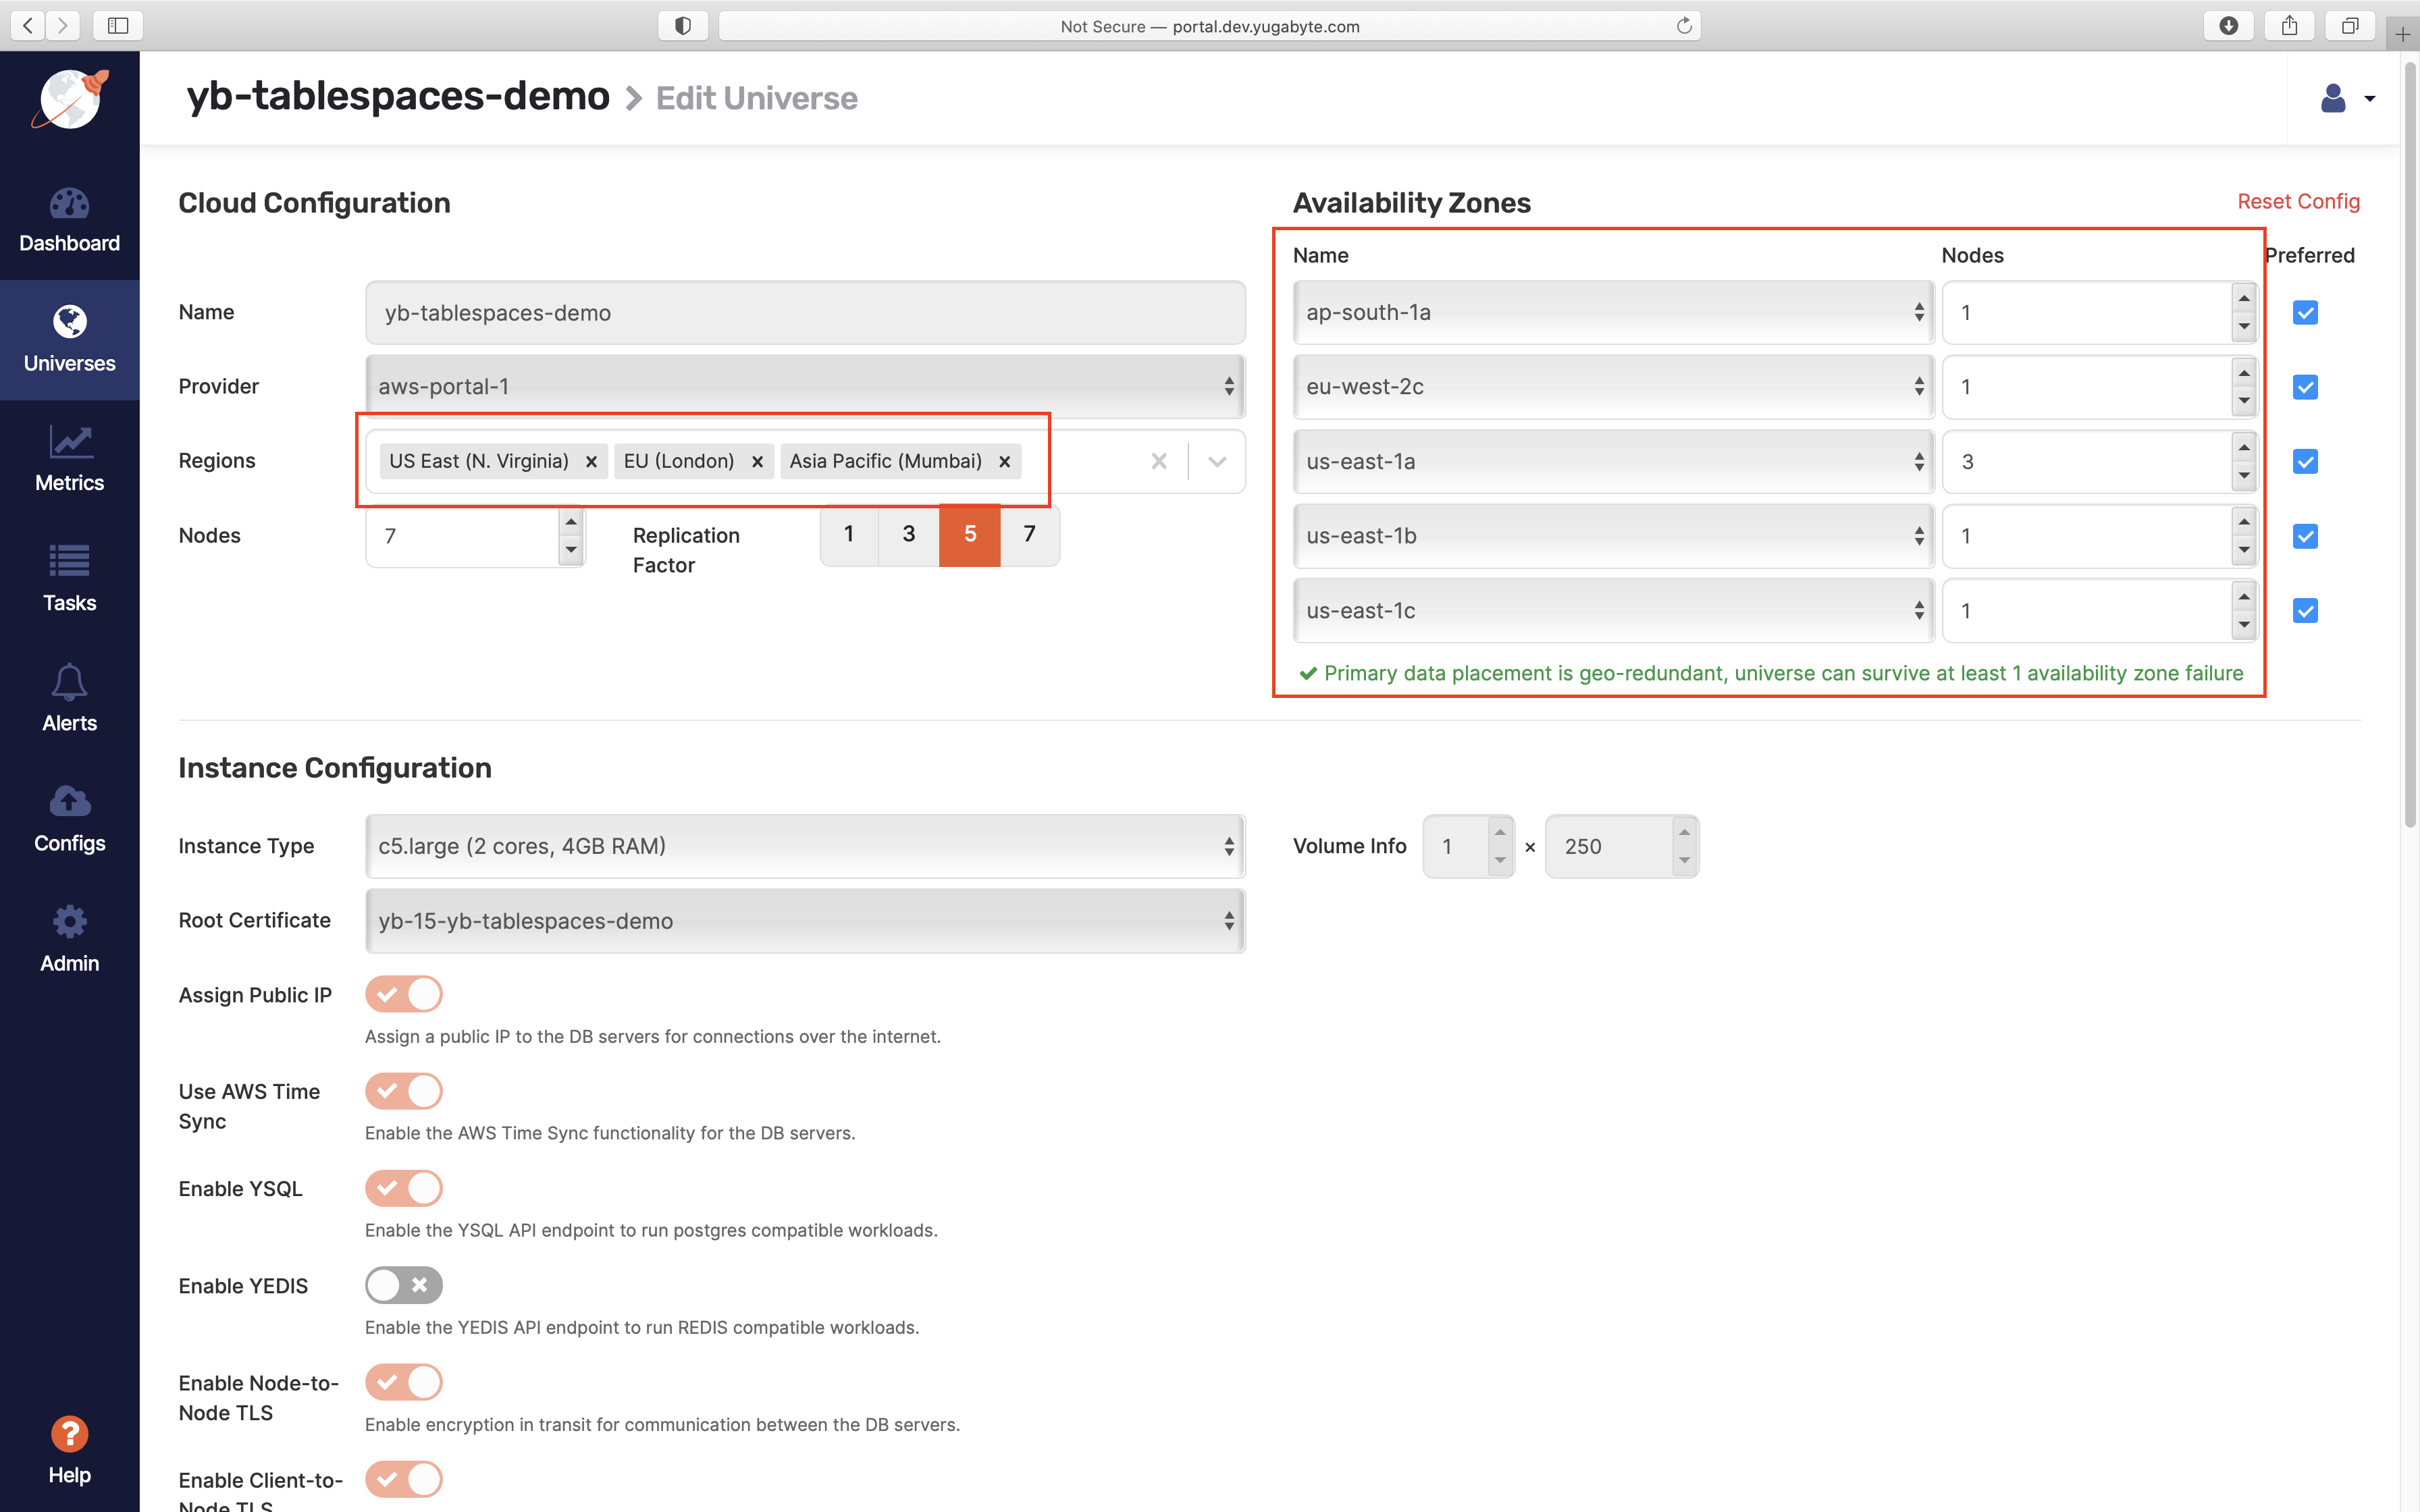Screen dimensions: 2420x1512
Task: Enable the YEDIS API endpoint toggle
Action: [404, 1285]
